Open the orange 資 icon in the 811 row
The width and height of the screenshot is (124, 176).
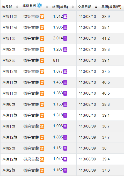point(42,60)
